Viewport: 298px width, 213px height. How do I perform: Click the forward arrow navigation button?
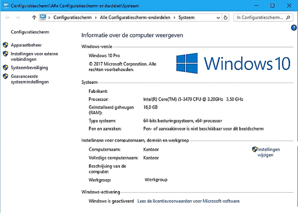17,18
